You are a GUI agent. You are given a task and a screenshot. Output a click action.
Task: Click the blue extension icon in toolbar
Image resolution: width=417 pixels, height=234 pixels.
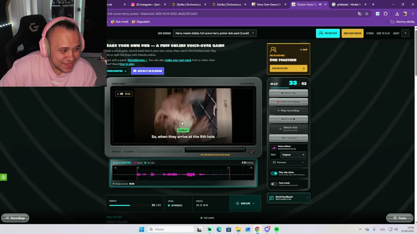[x=378, y=14]
